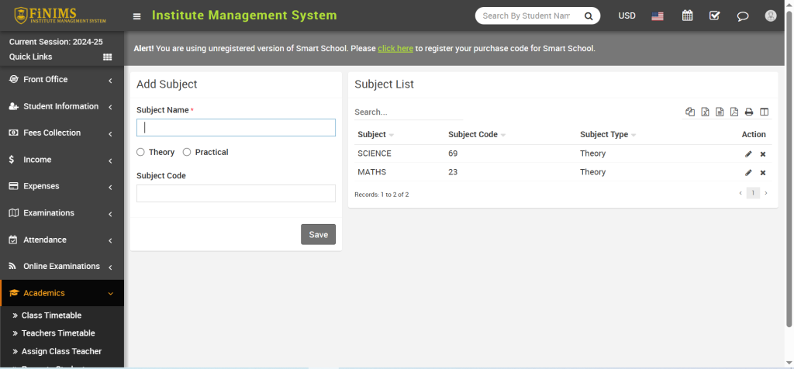Select the Practical radio button
The height and width of the screenshot is (369, 794).
(x=187, y=153)
